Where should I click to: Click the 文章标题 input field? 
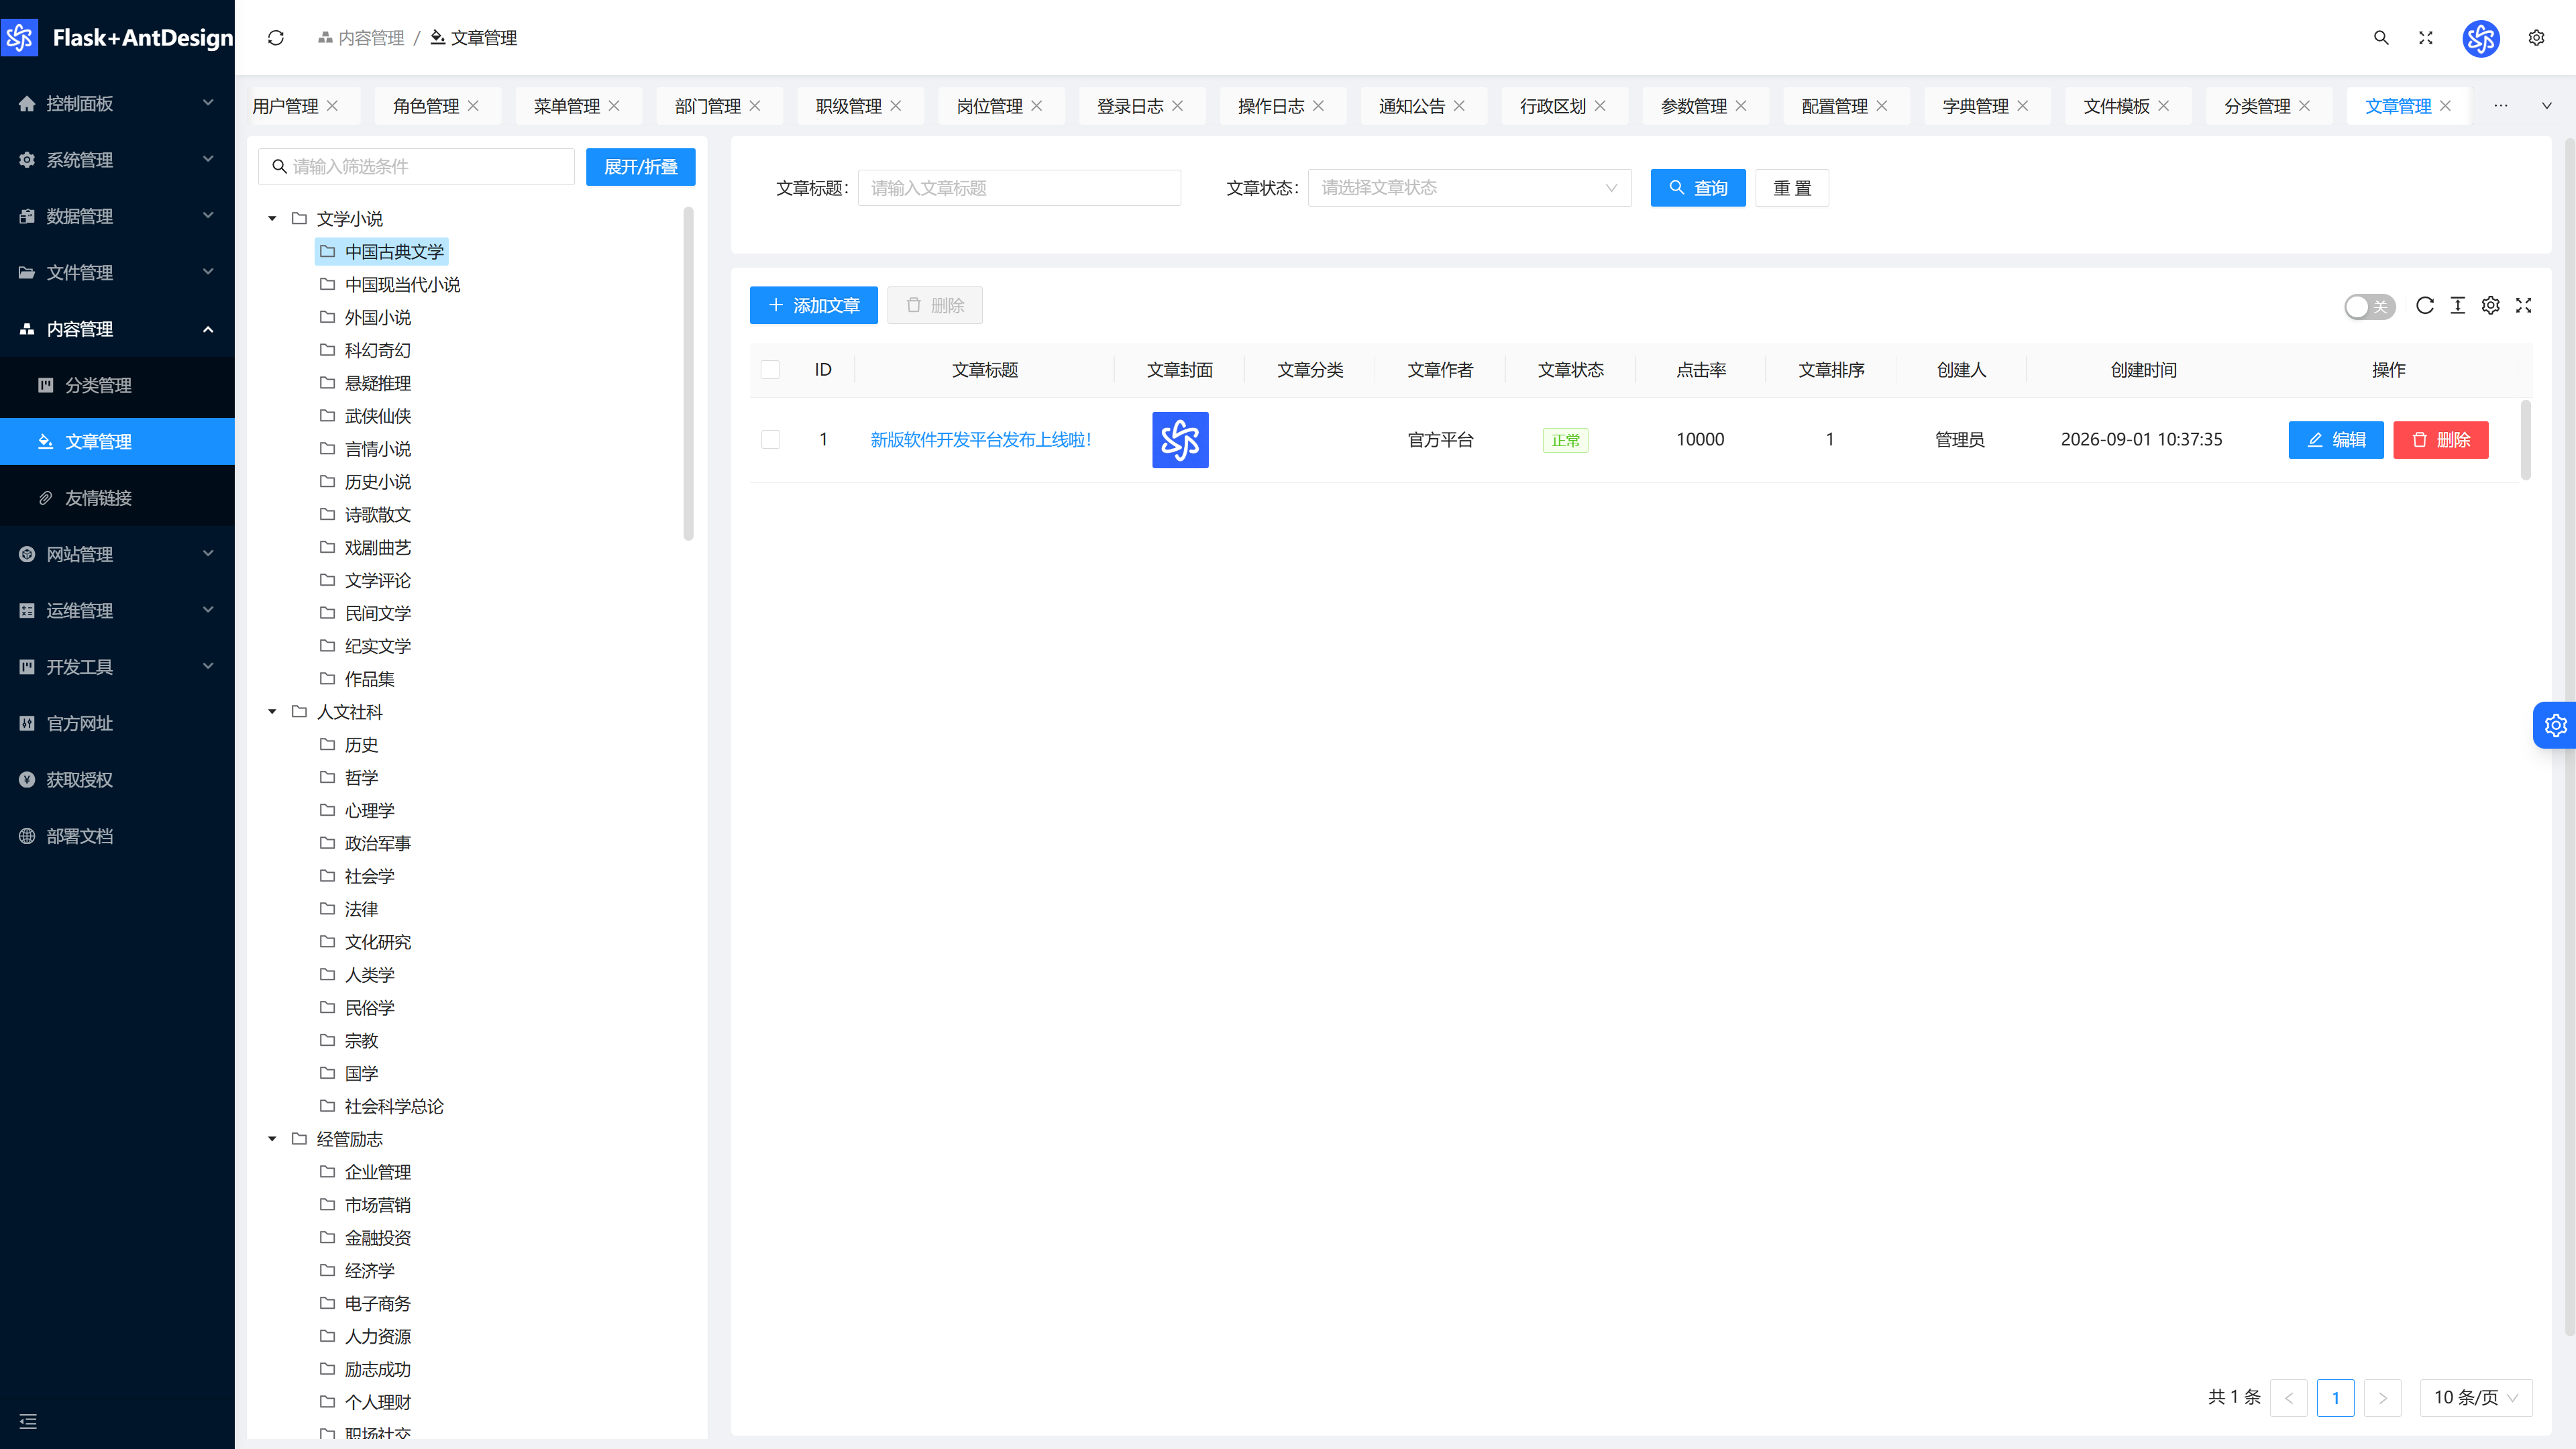pyautogui.click(x=1019, y=188)
